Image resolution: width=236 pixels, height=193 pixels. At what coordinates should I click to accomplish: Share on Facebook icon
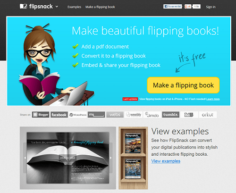point(59,115)
